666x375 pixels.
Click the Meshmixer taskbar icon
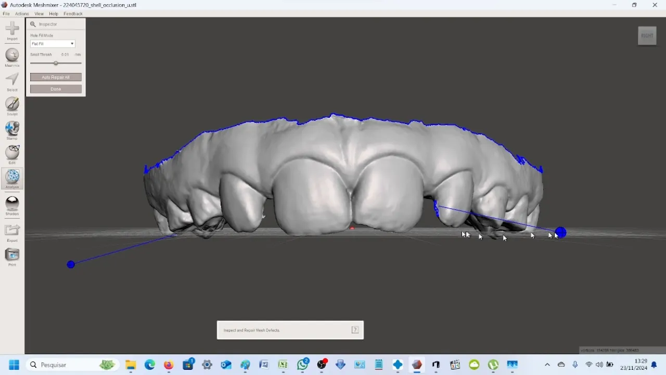click(417, 365)
